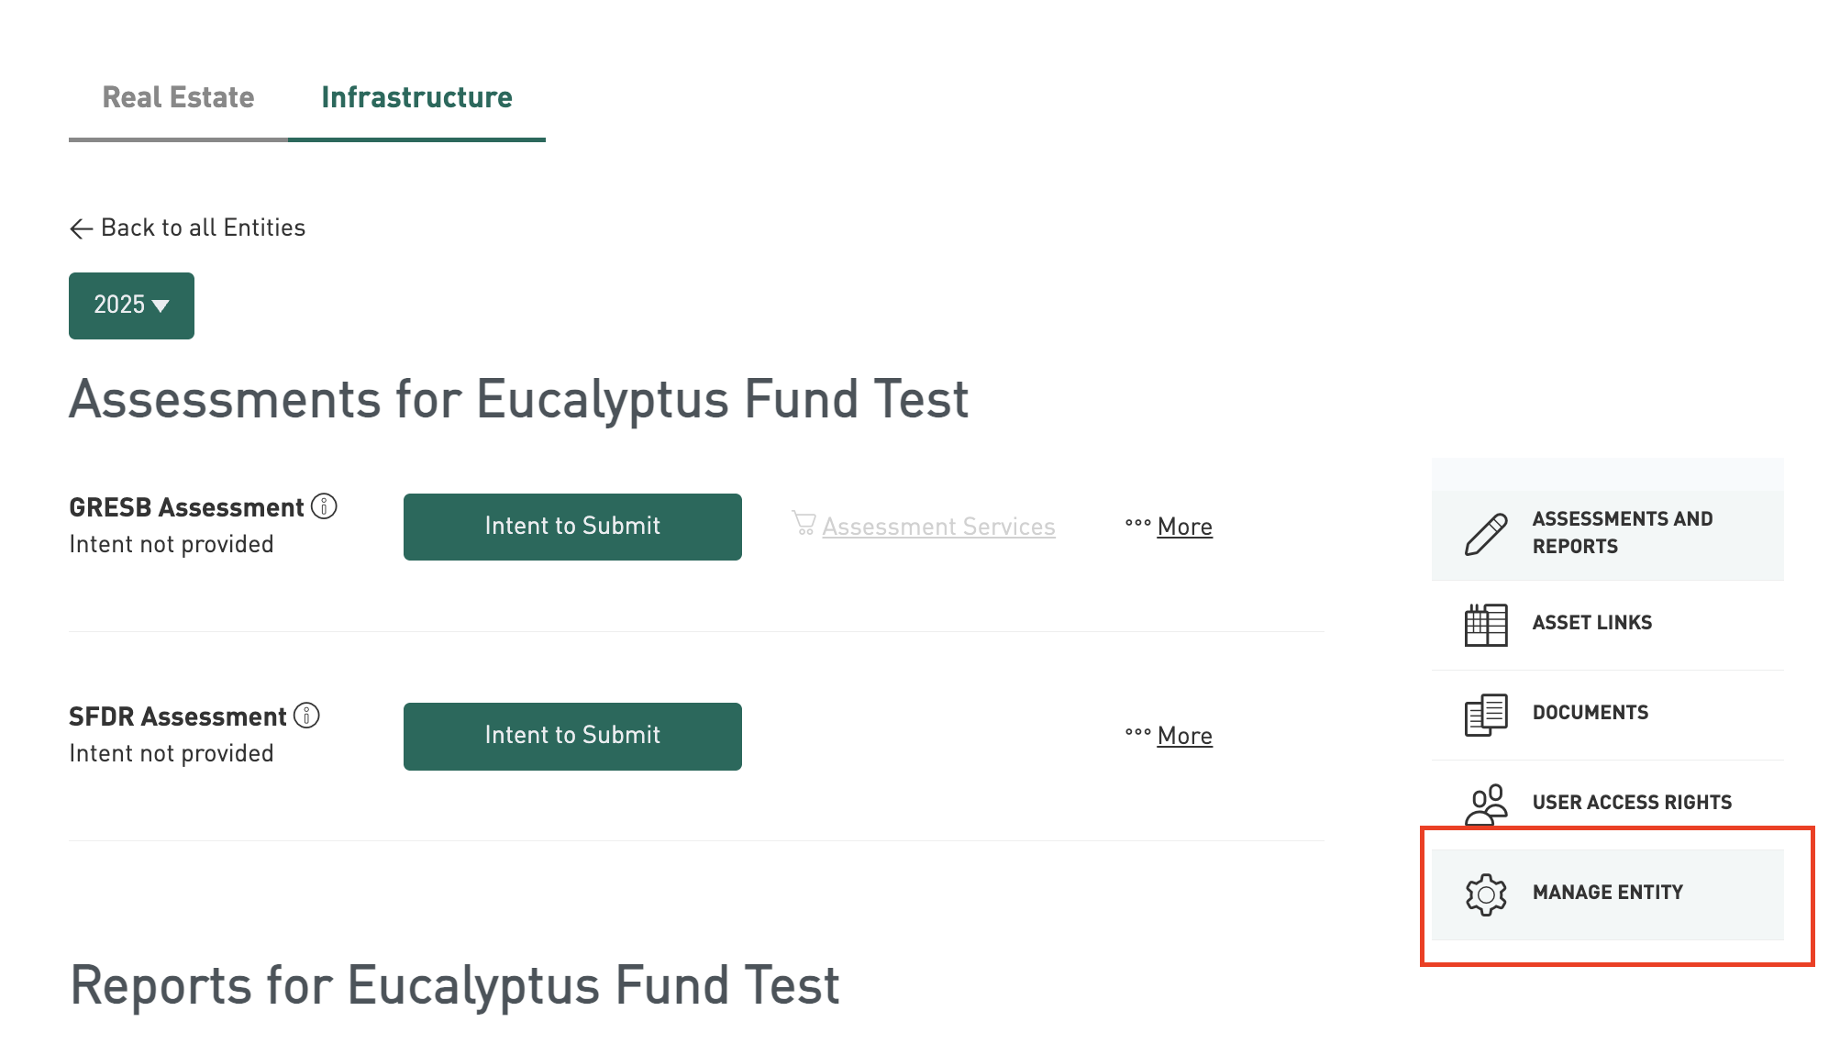1840x1044 pixels.
Task: Click the pencil icon for Assessments and Reports
Action: click(x=1486, y=534)
